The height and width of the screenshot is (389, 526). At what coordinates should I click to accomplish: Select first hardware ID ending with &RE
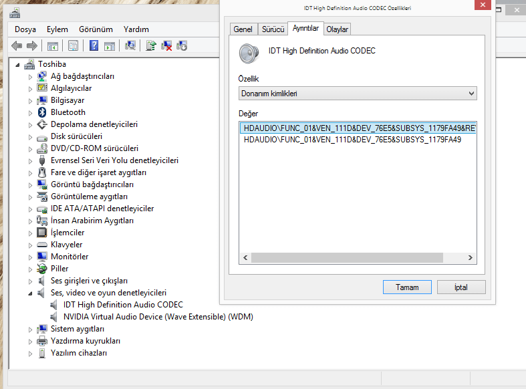click(358, 128)
